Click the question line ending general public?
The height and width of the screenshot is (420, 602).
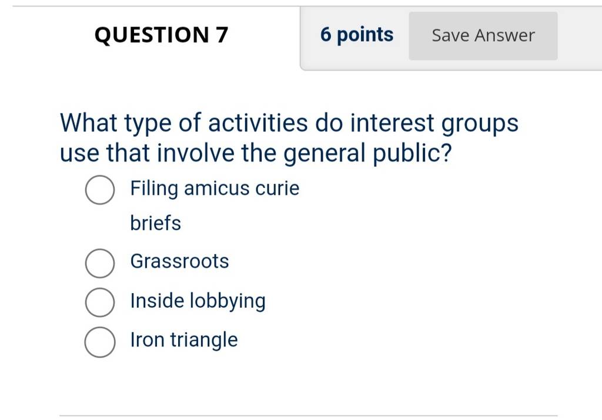[256, 153]
